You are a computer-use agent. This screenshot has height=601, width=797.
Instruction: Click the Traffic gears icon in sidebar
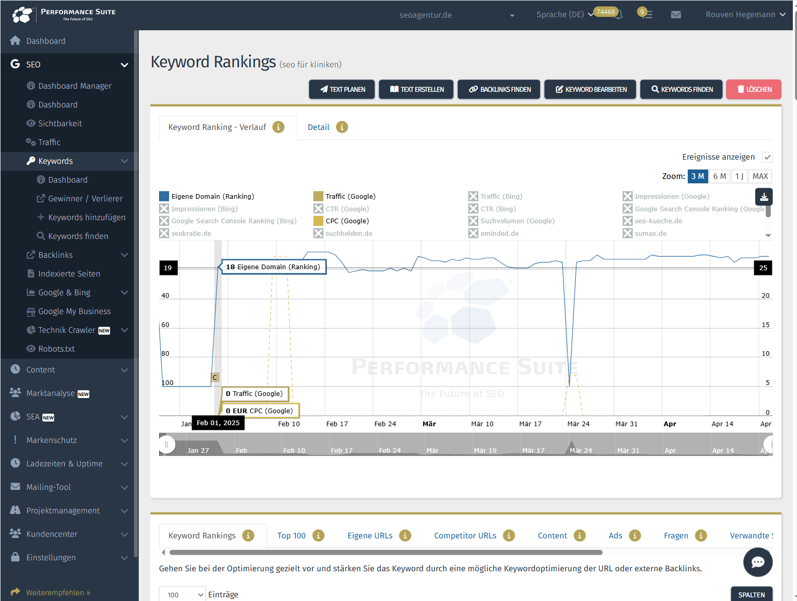click(31, 142)
